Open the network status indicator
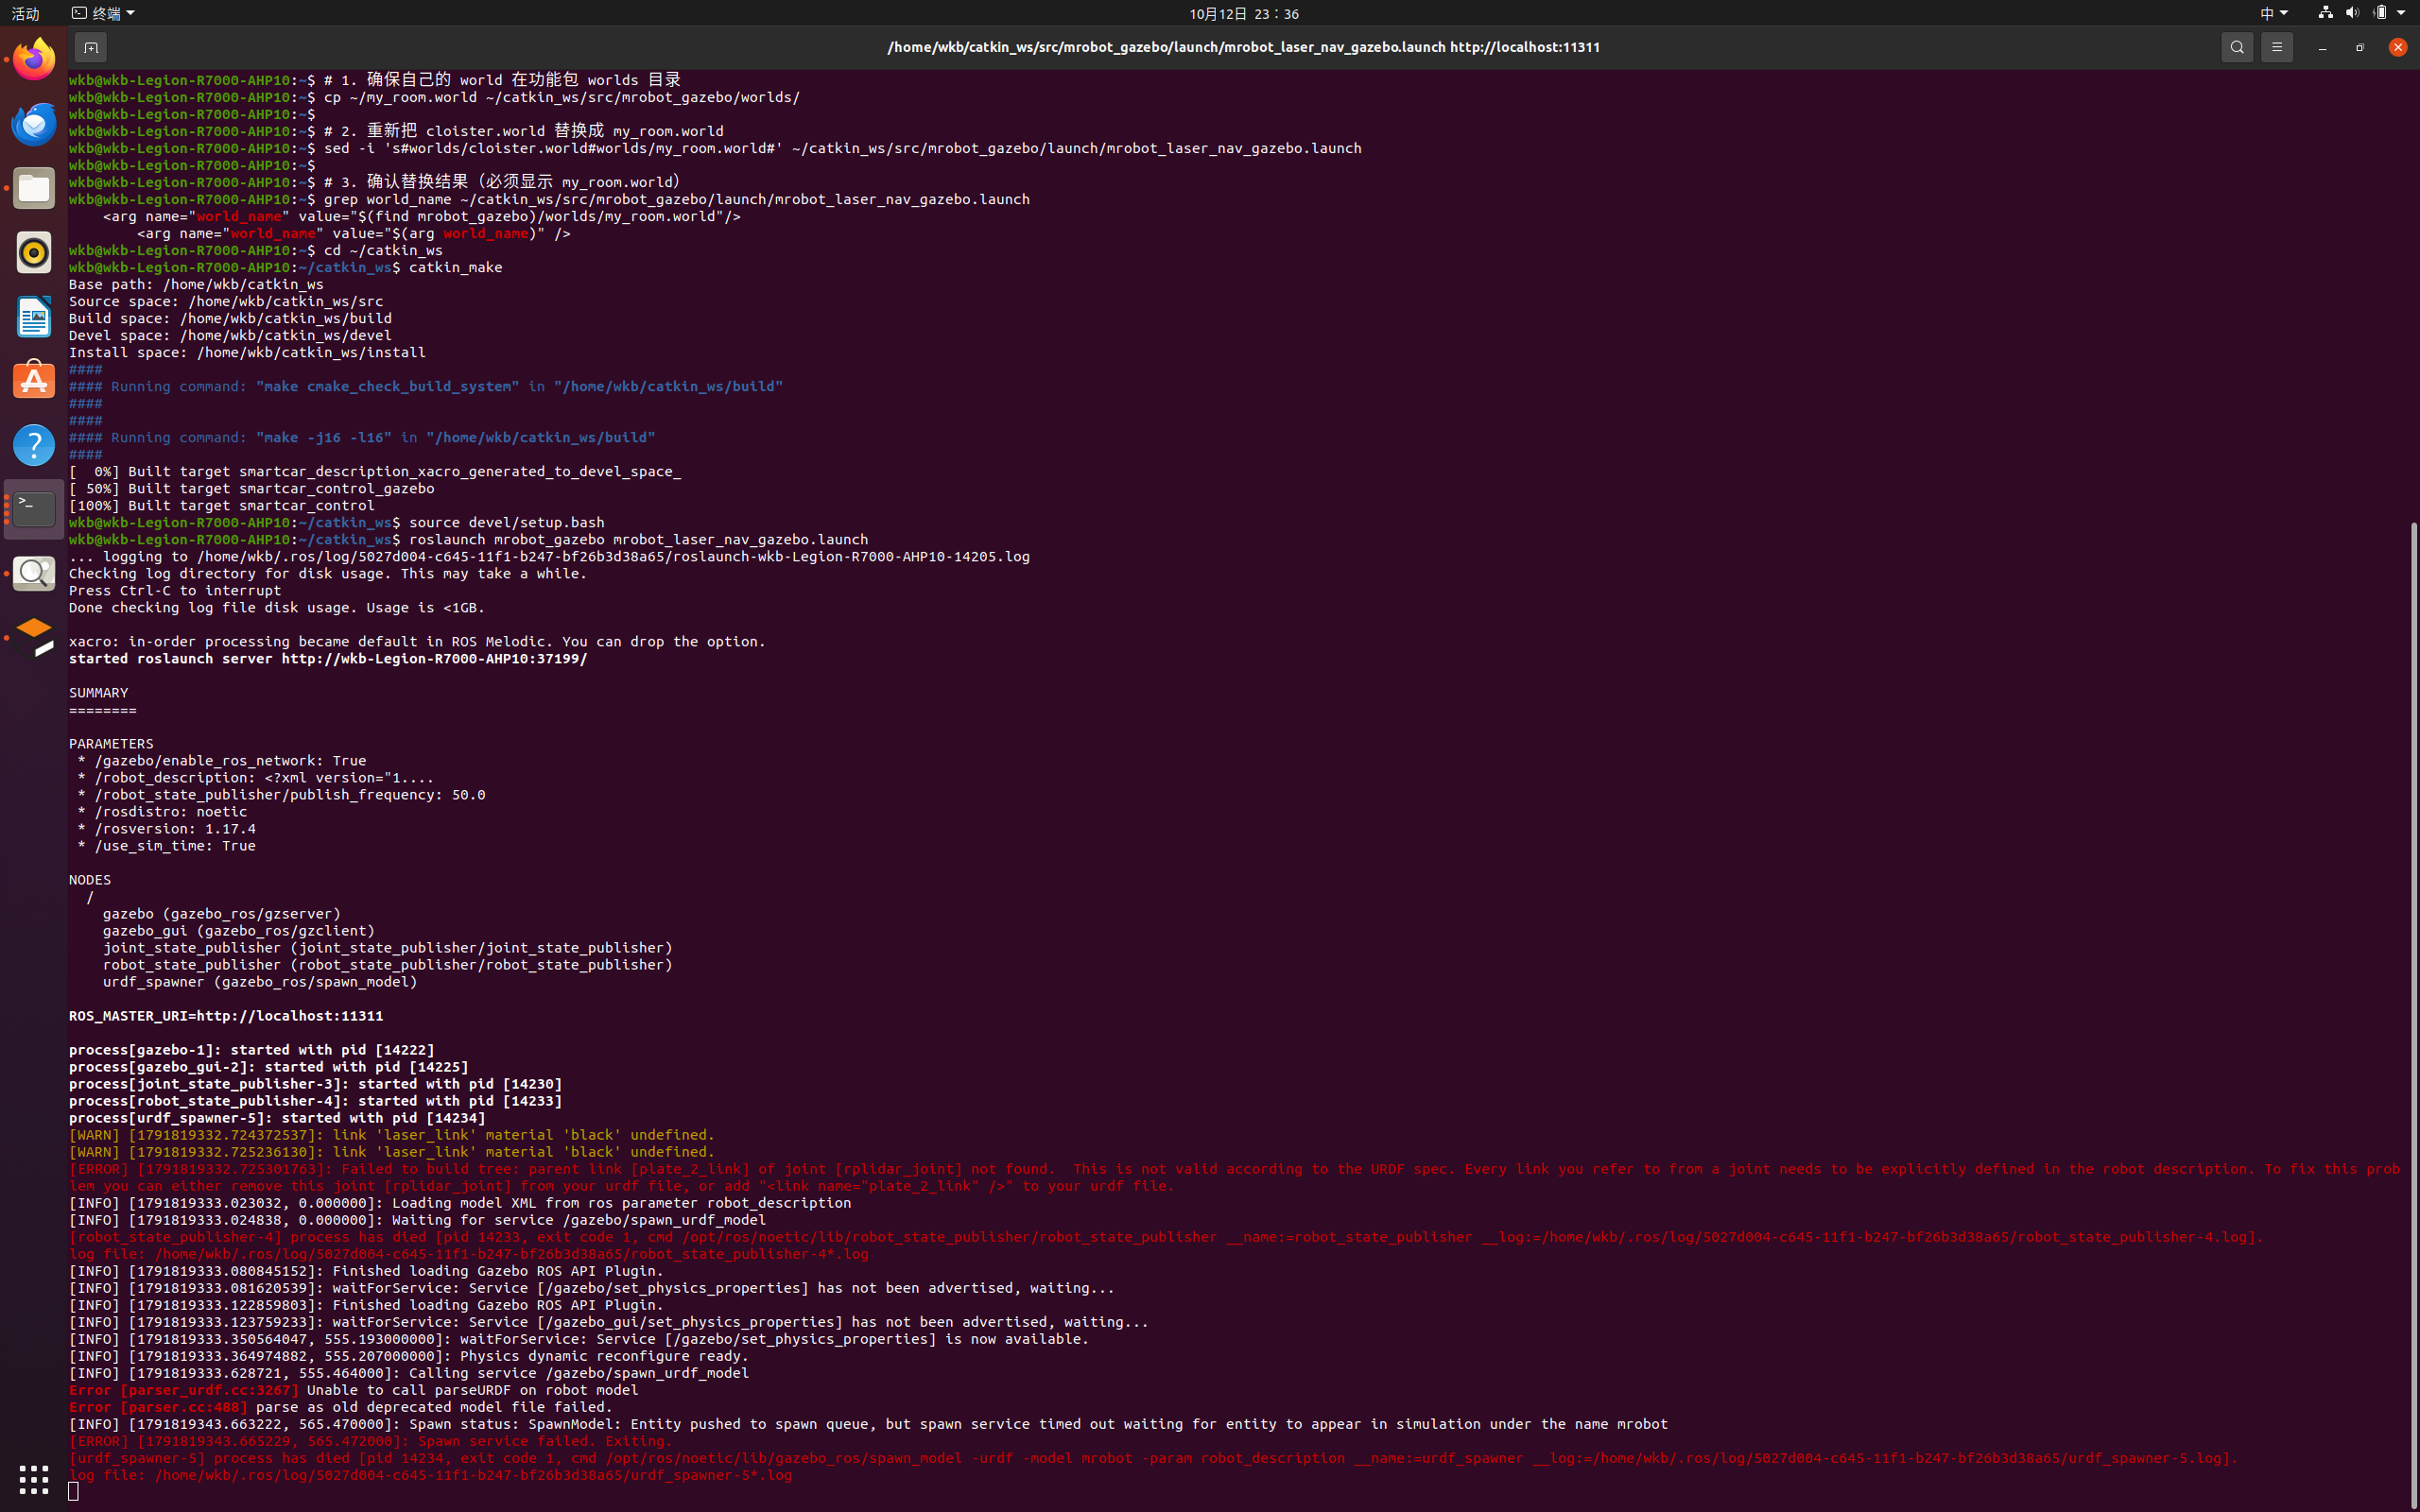 [x=2325, y=13]
